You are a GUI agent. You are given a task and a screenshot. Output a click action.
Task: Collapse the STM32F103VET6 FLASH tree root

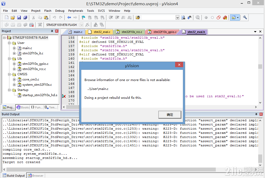pyautogui.click(x=4, y=38)
